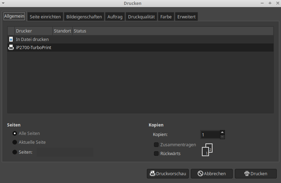Click the download icon beside In Datei drucken
The width and height of the screenshot is (281, 183).
11,40
